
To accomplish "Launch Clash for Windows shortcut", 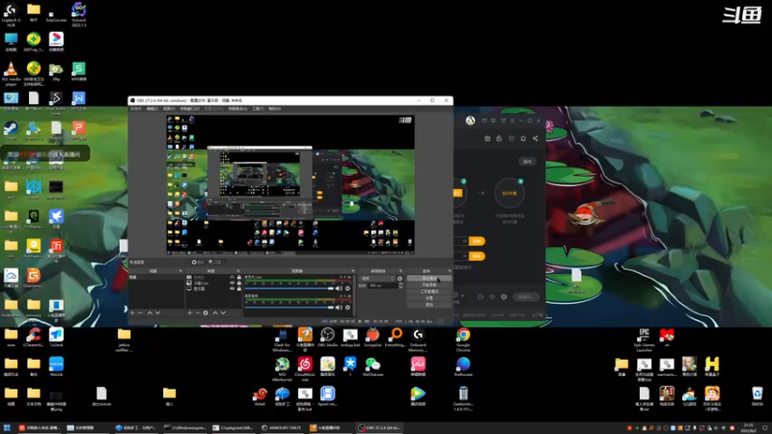I will coord(282,339).
